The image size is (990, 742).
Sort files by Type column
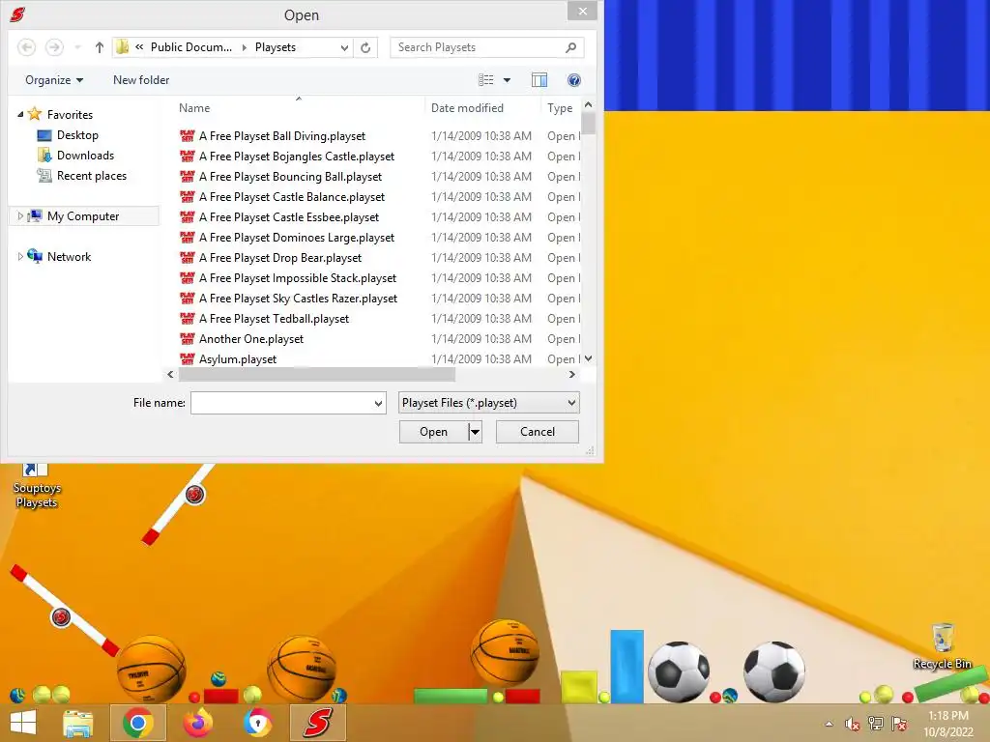561,108
